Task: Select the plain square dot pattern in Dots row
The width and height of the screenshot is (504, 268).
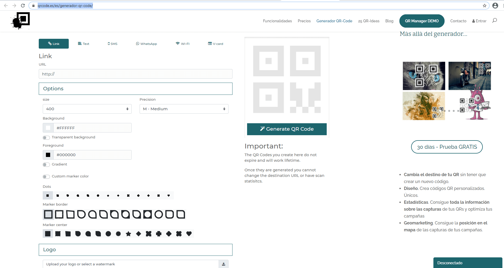Action: tap(48, 195)
